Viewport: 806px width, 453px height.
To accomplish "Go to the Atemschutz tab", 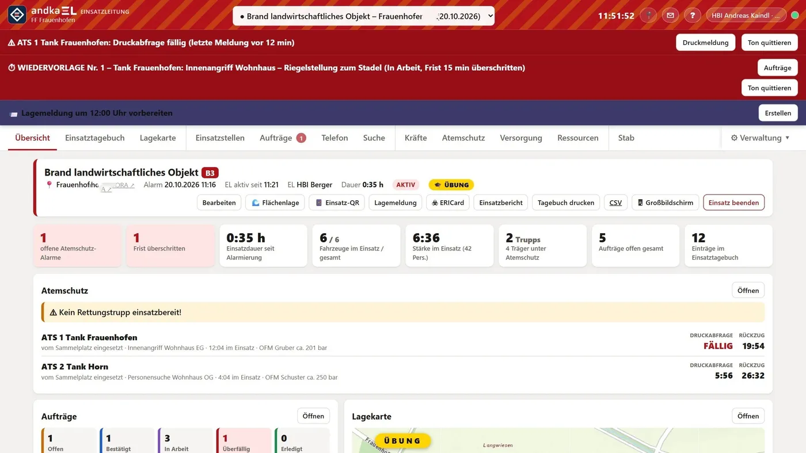I will (463, 138).
